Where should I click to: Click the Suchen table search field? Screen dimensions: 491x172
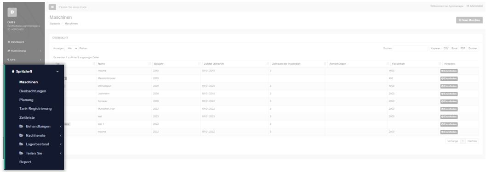[410, 48]
